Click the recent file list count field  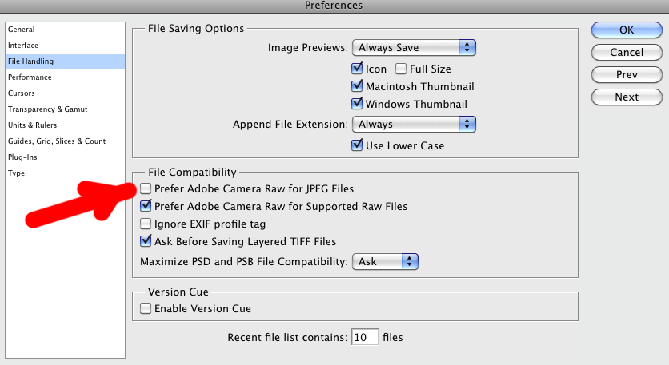[x=365, y=337]
